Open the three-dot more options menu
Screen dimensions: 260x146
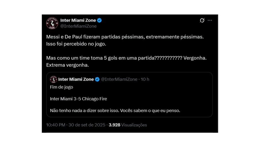210,20
